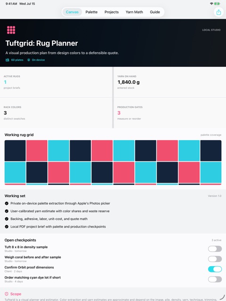
Task: Click 'Working set' heading
Action: (x=15, y=196)
